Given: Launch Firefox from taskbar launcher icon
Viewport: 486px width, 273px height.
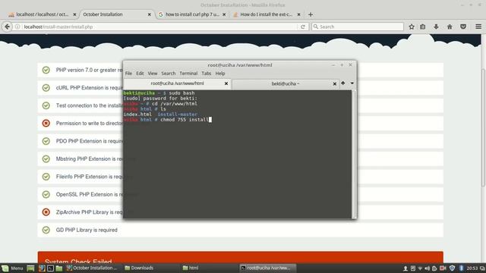Looking at the screenshot, I should point(42,268).
